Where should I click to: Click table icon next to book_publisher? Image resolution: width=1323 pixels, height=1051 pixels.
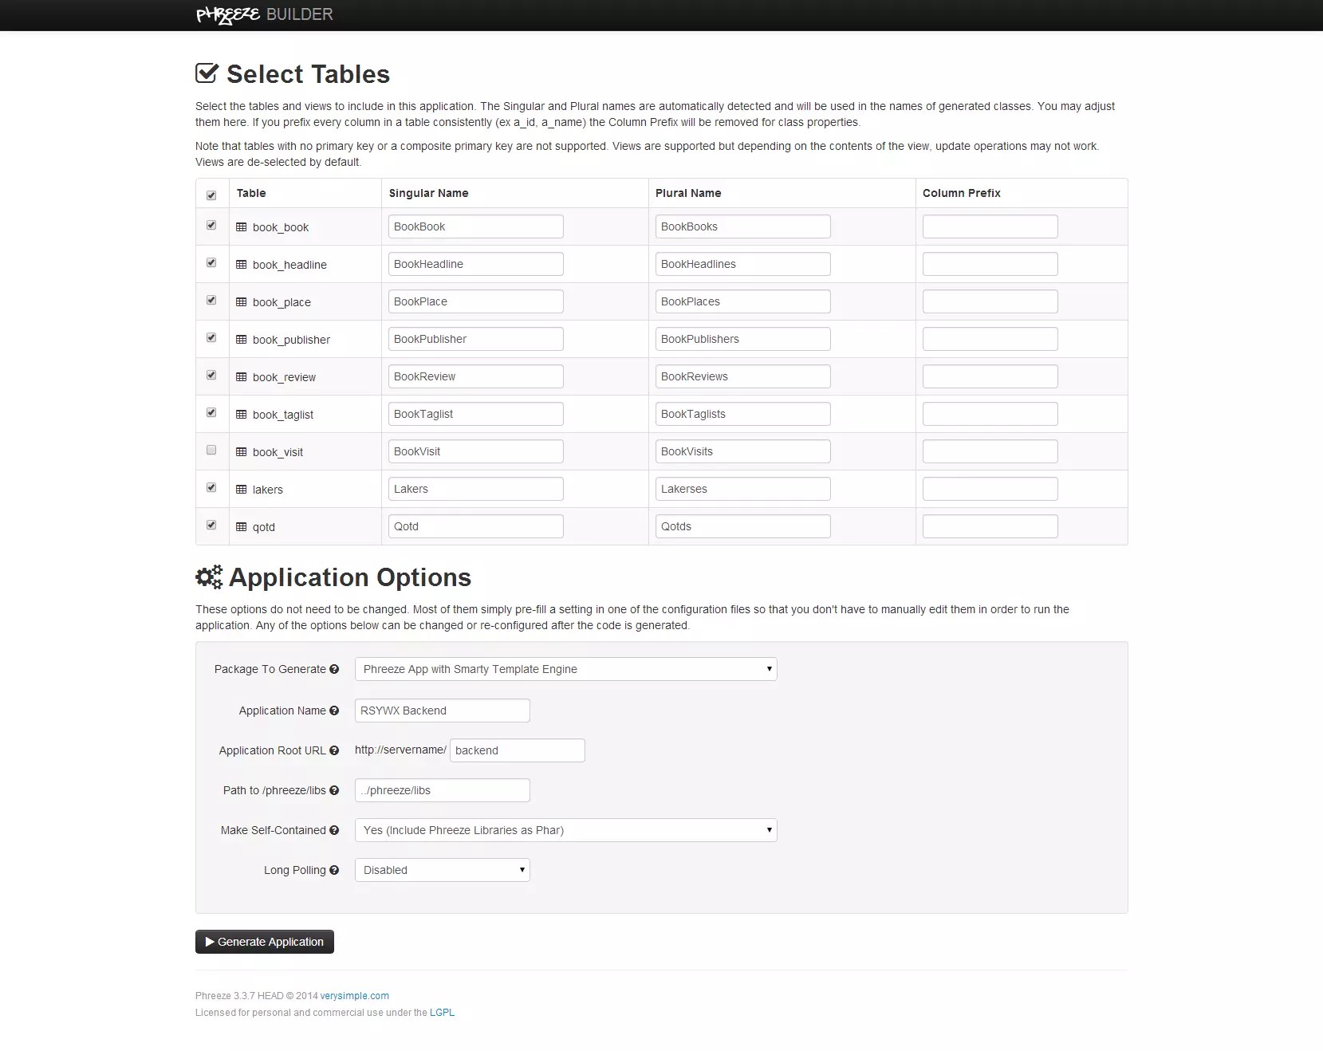coord(242,340)
